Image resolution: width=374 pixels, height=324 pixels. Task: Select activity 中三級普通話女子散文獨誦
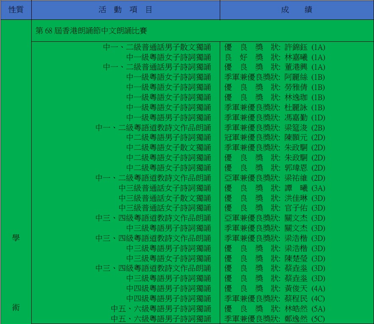point(165,198)
